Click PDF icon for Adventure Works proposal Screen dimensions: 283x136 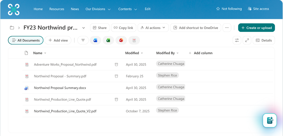27,64
